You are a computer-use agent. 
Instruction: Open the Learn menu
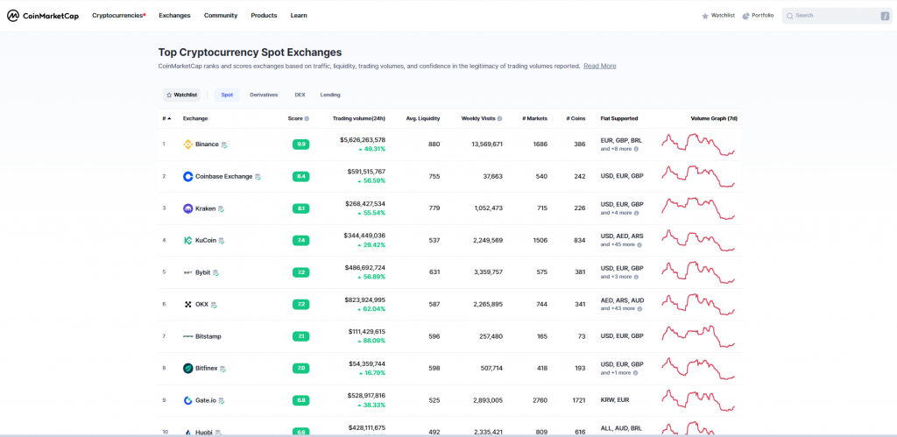pos(299,16)
